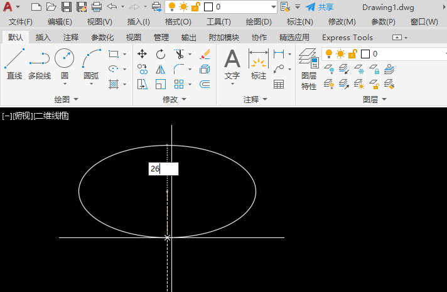Open the Circle (圆) tool dropdown arrow
This screenshot has height=292, width=447.
(x=65, y=84)
